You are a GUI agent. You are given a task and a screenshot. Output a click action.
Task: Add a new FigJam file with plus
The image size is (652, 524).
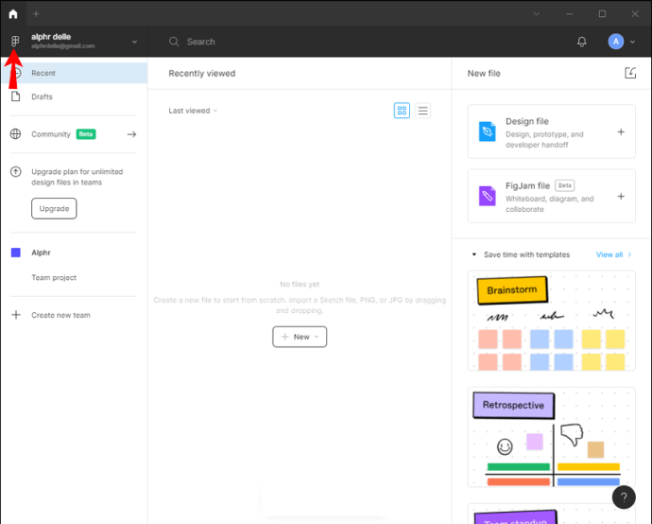(x=621, y=196)
